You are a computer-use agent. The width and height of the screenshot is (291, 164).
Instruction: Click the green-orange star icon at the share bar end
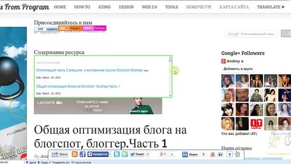[x=238, y=154]
